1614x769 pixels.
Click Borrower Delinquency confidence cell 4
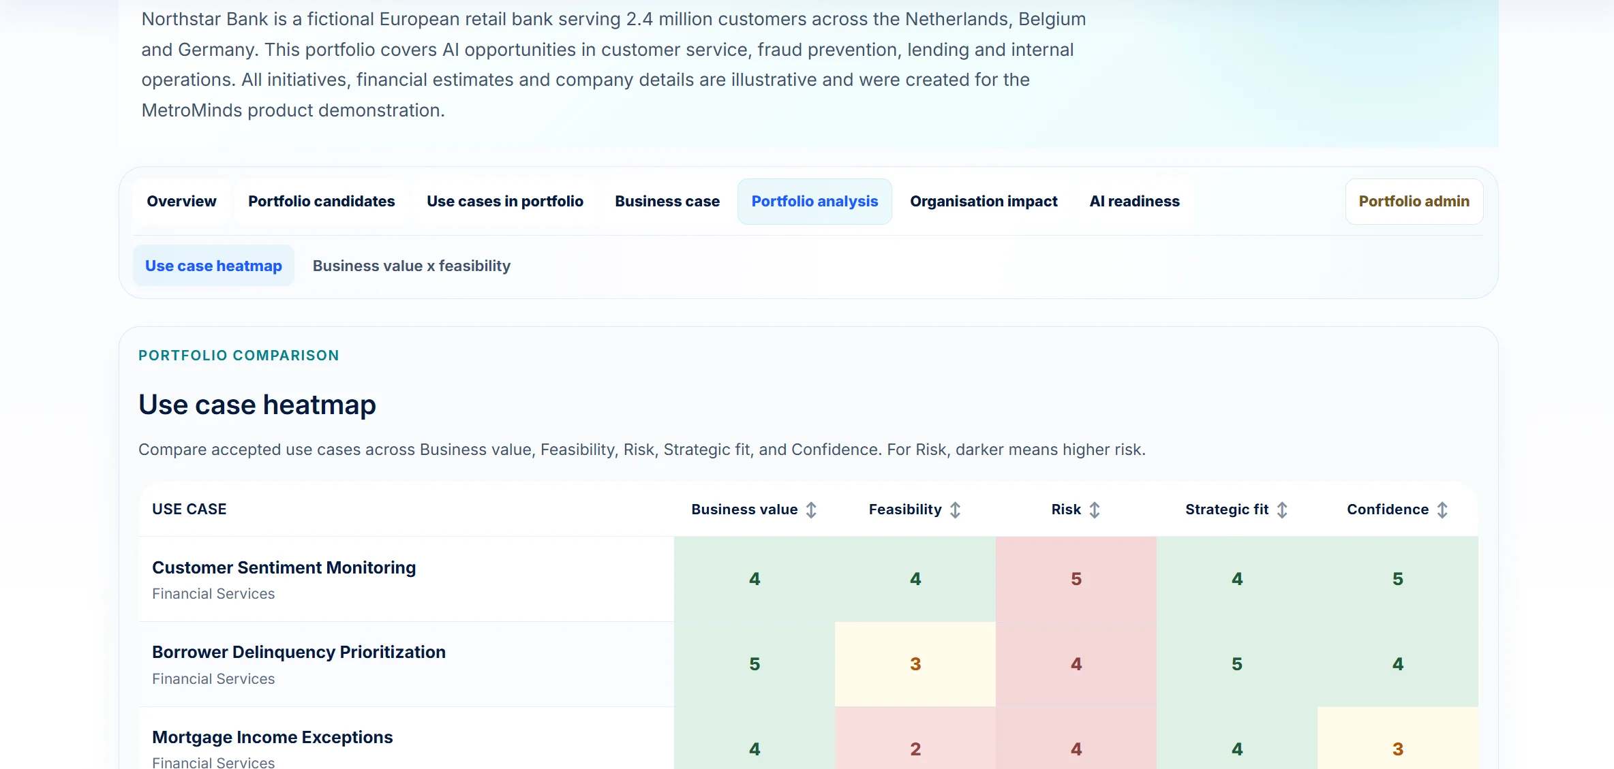(1397, 664)
